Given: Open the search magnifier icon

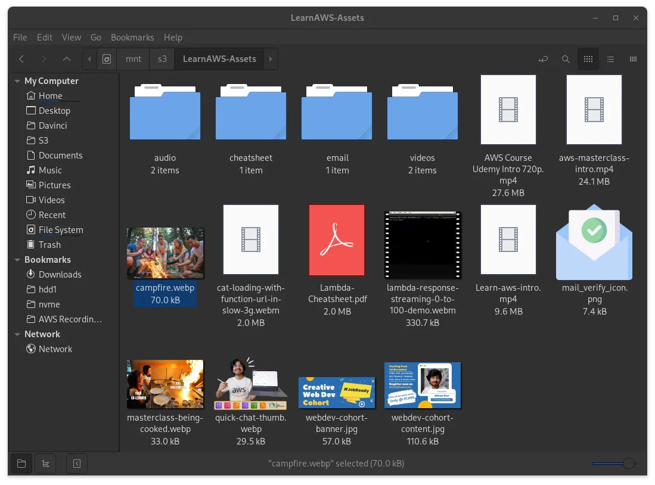Looking at the screenshot, I should [x=566, y=59].
